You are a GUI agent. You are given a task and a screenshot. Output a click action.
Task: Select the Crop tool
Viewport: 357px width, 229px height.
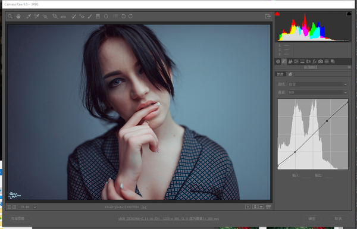pos(55,16)
